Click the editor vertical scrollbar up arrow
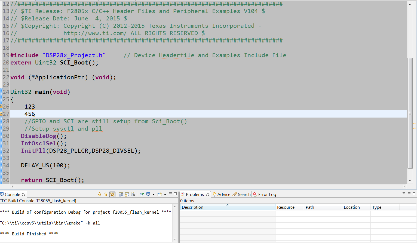 (410, 4)
